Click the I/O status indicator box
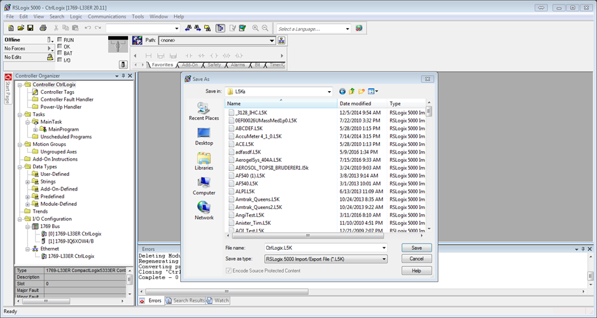 (x=59, y=60)
